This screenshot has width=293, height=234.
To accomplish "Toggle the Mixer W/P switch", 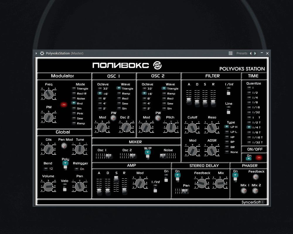I will pyautogui.click(x=148, y=154).
